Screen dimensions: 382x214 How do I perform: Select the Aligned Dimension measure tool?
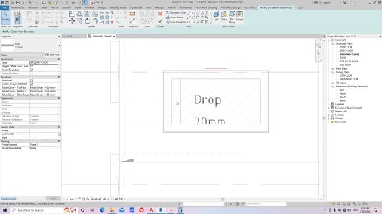[x=133, y=14]
